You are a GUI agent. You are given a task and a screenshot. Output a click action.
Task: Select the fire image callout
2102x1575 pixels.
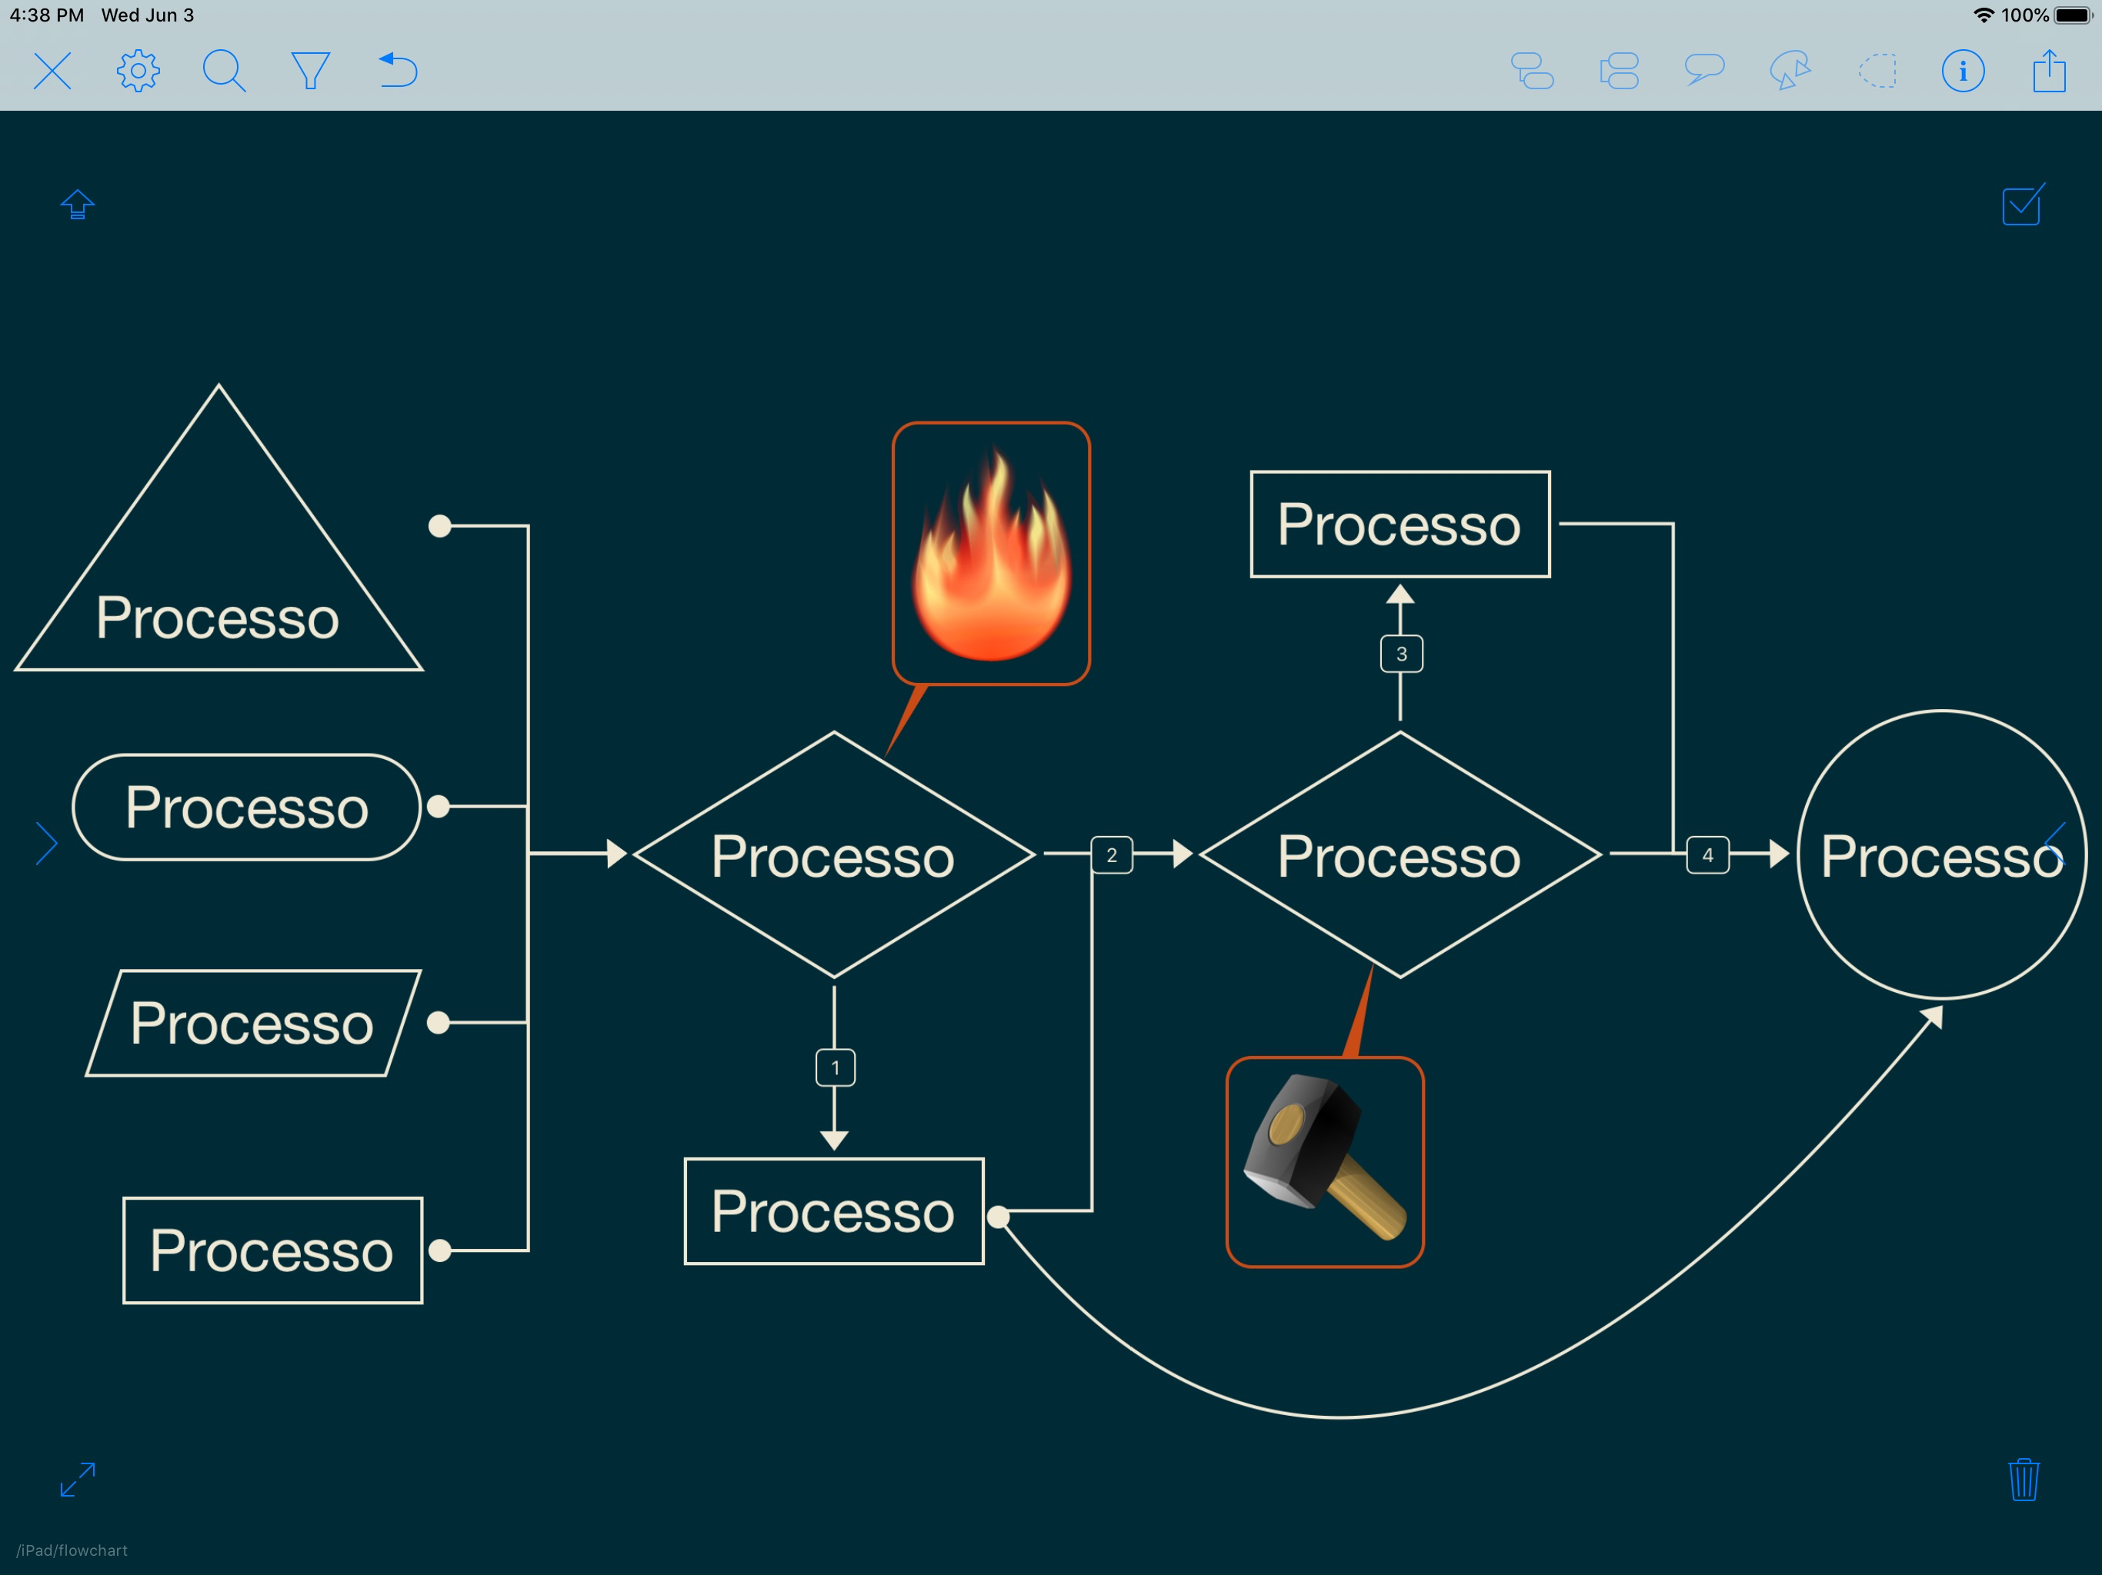990,554
